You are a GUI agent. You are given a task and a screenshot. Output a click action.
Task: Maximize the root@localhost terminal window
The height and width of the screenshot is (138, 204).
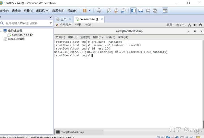(x=195, y=31)
